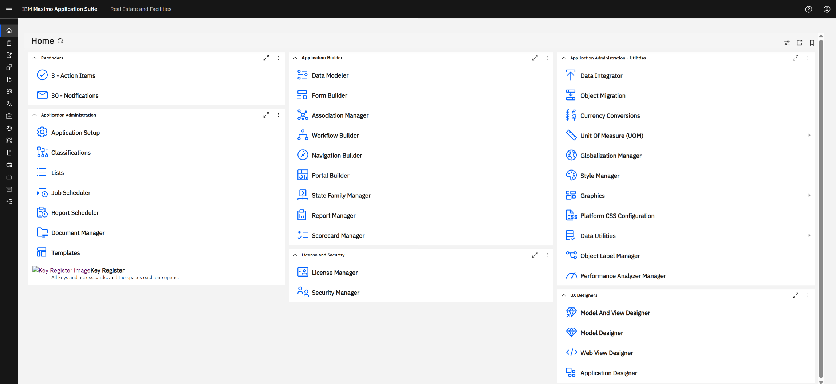Click the page vertical scrollbar

point(821,209)
